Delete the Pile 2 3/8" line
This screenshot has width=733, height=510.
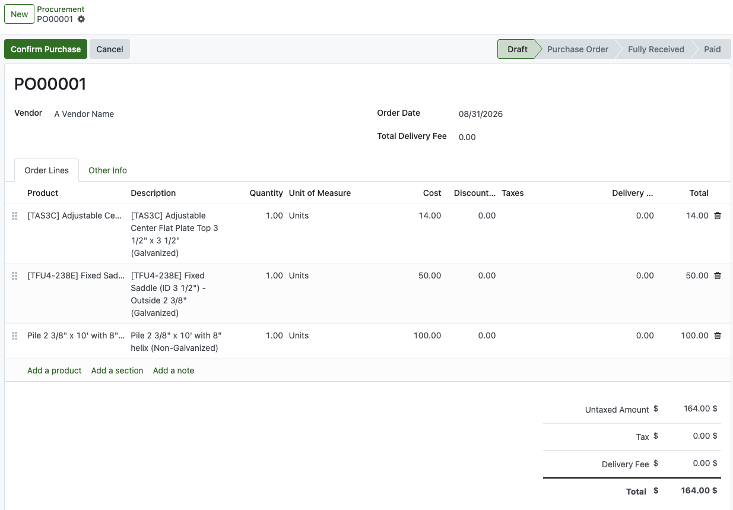tap(717, 335)
